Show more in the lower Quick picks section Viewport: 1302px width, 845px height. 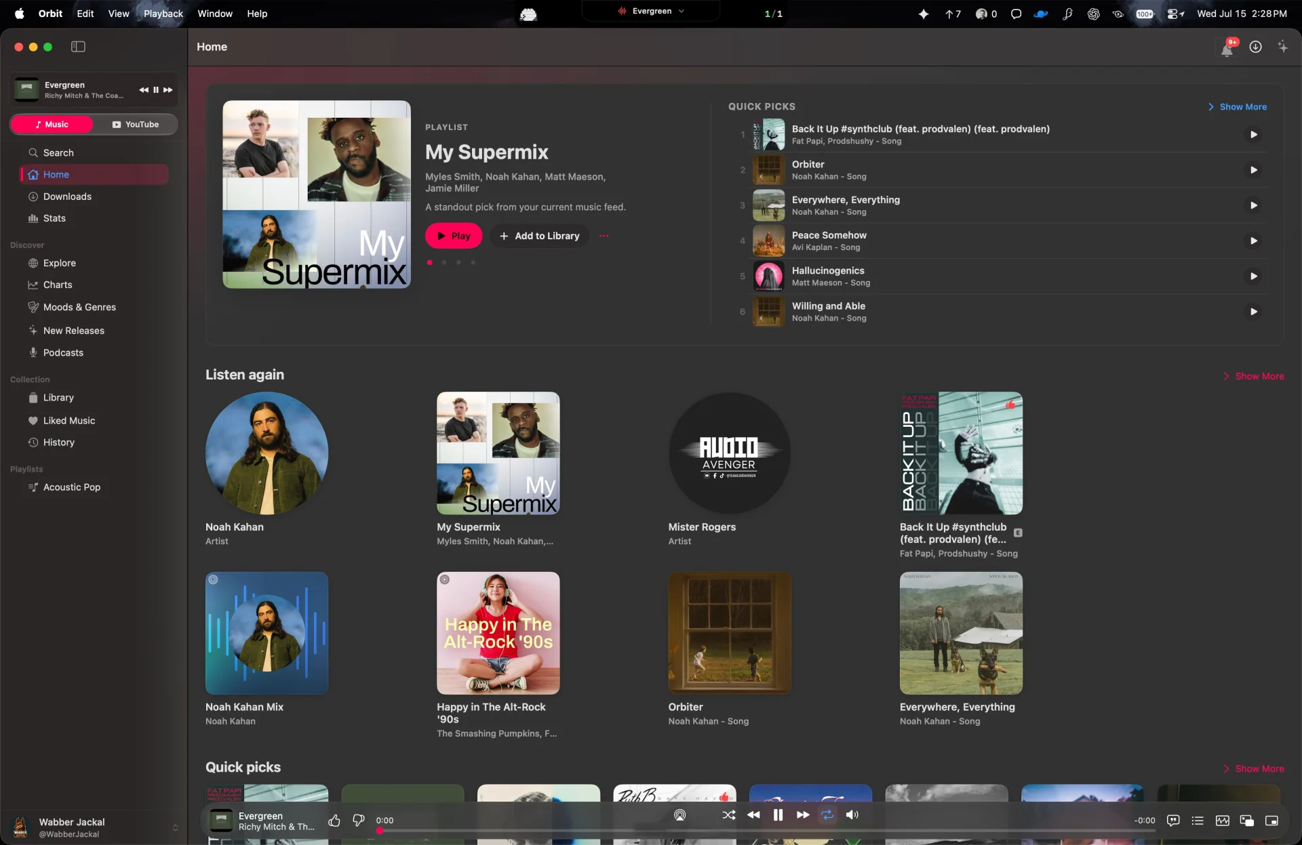1254,768
